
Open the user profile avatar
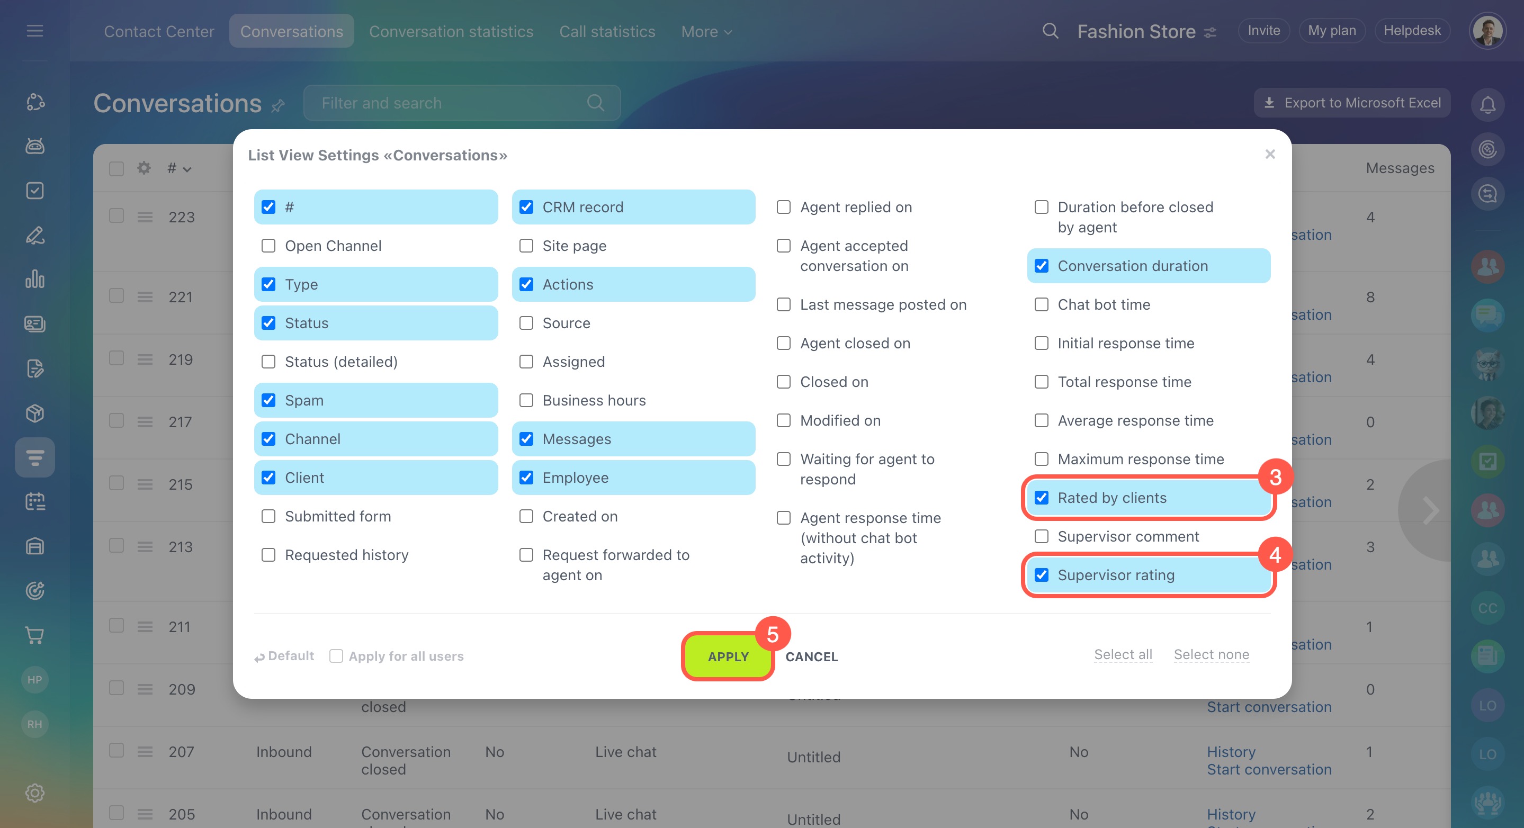[x=1487, y=31]
